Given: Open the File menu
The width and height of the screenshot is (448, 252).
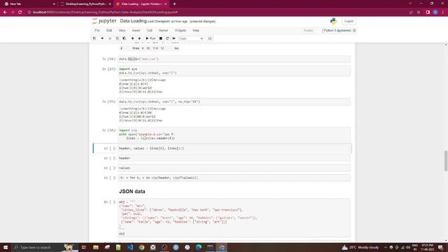Looking at the screenshot, I should click(x=97, y=30).
